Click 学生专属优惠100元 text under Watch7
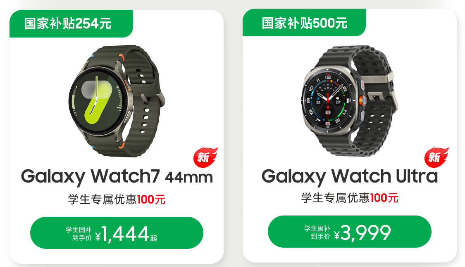Screen dimensions: 465x267 117,199
